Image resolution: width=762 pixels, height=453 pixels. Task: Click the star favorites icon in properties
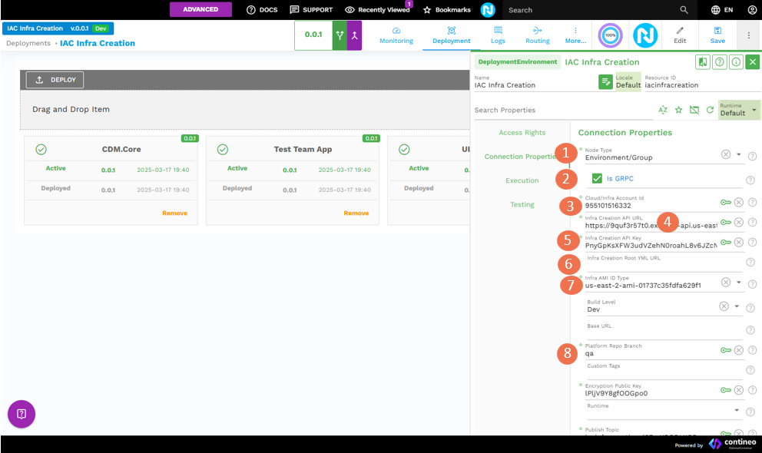[678, 111]
